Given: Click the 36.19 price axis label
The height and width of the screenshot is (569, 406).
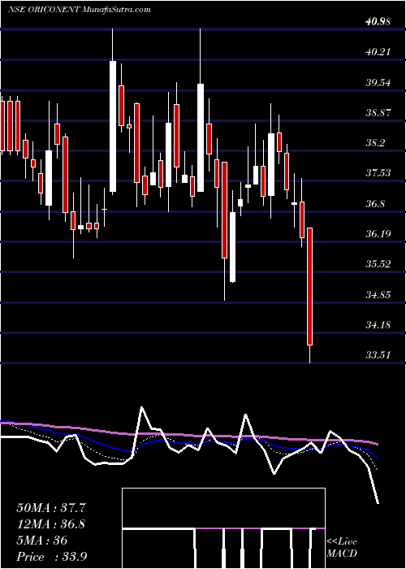Looking at the screenshot, I should (x=378, y=234).
